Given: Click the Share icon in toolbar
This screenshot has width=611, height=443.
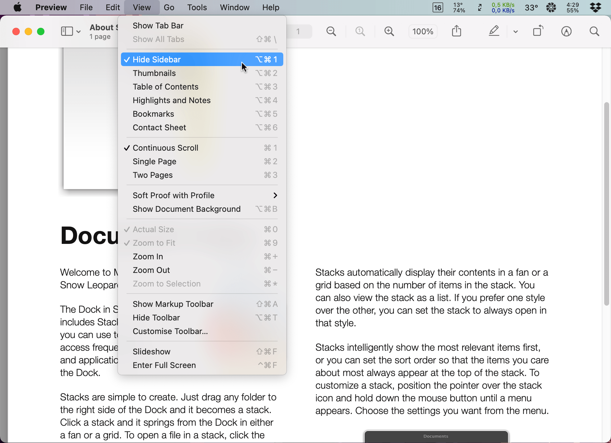Looking at the screenshot, I should click(456, 31).
